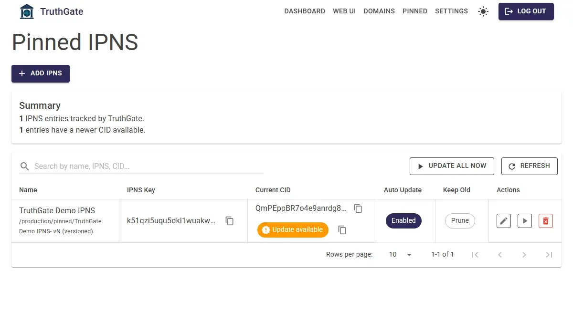Run update for TruthGate Demo IPNS
573x322 pixels.
(x=525, y=221)
